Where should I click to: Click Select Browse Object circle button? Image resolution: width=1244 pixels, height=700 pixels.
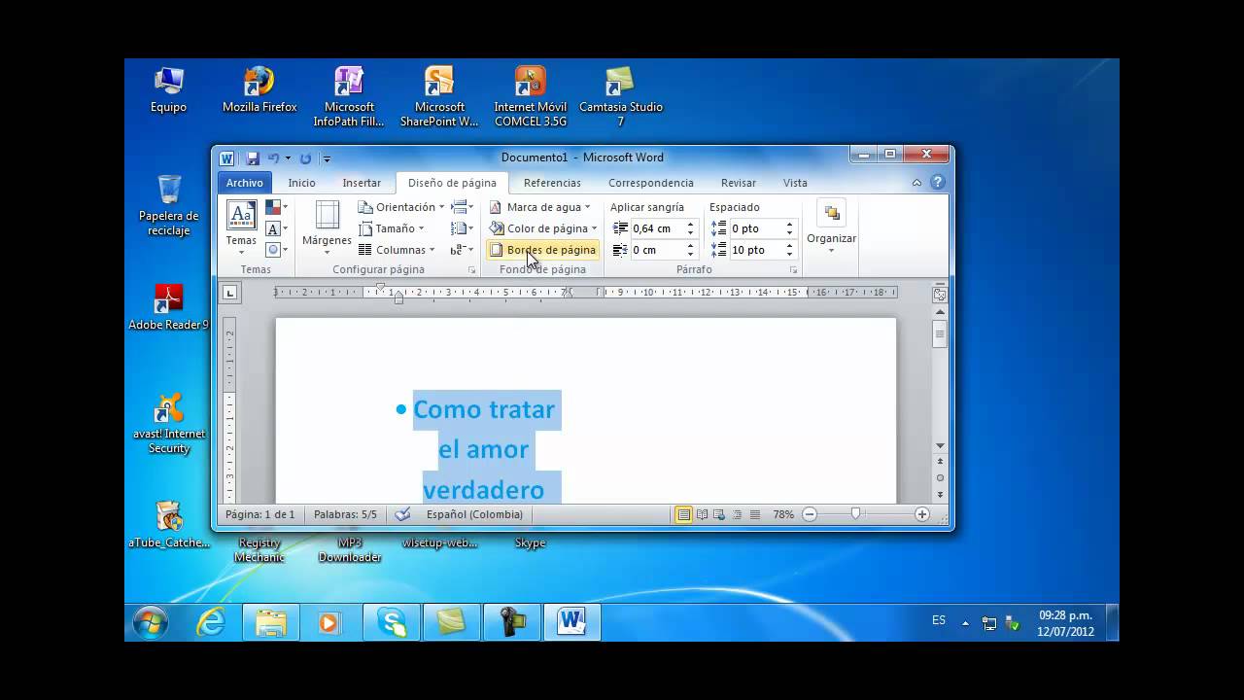(x=940, y=477)
